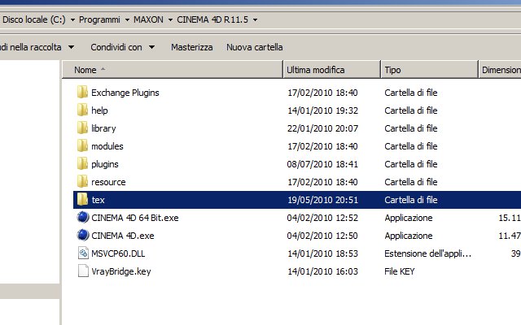
Task: Sort by the Dimensione column header
Action: point(500,70)
